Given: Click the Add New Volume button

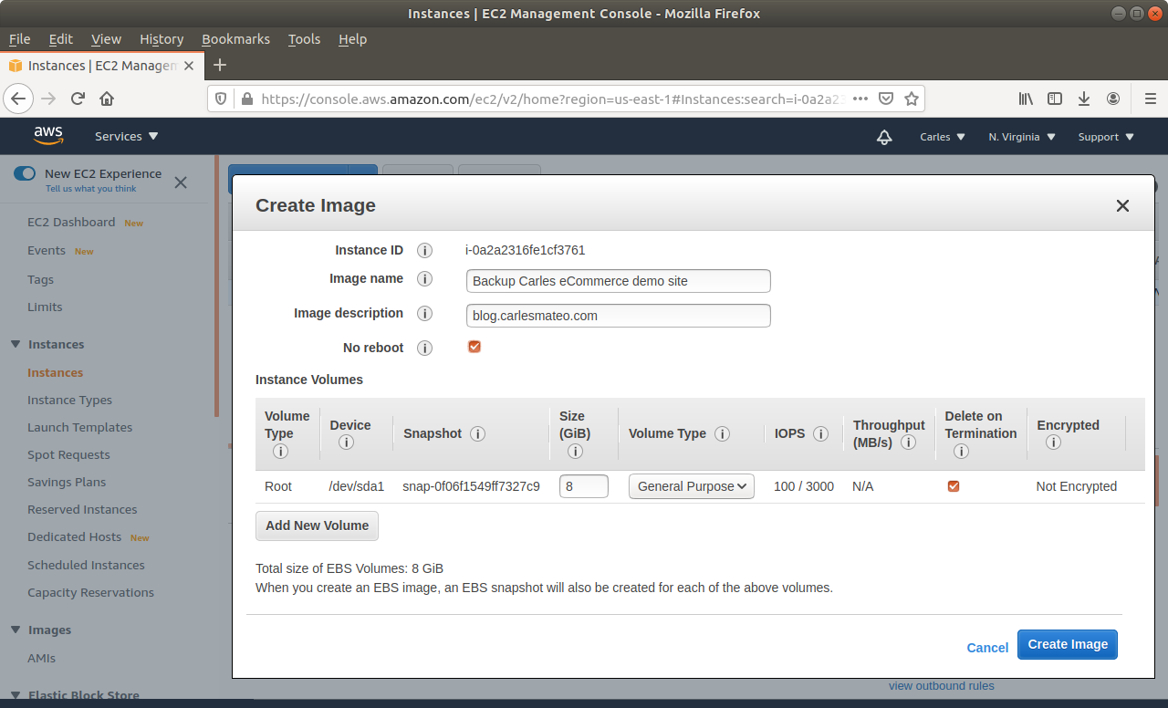Looking at the screenshot, I should pos(317,526).
